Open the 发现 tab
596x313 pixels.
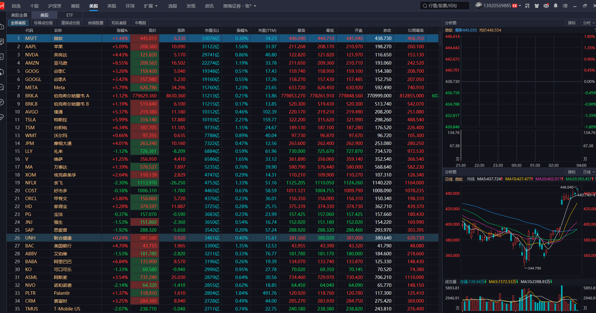pos(191,6)
